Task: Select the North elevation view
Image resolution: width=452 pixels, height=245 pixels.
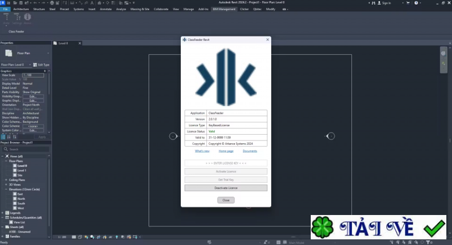Action: 21,199
